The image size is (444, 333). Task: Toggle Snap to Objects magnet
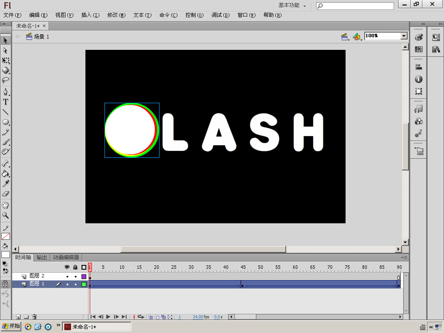[5, 284]
